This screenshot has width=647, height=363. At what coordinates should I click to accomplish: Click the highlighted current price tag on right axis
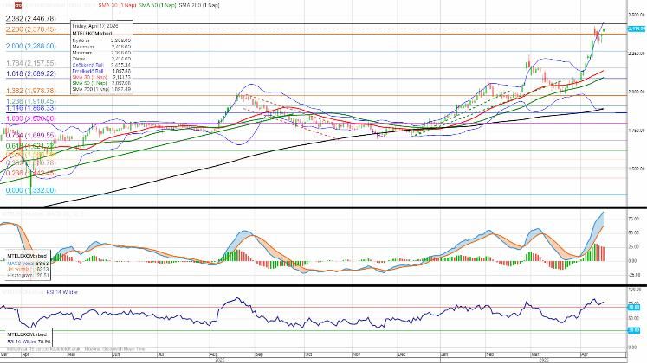[636, 29]
